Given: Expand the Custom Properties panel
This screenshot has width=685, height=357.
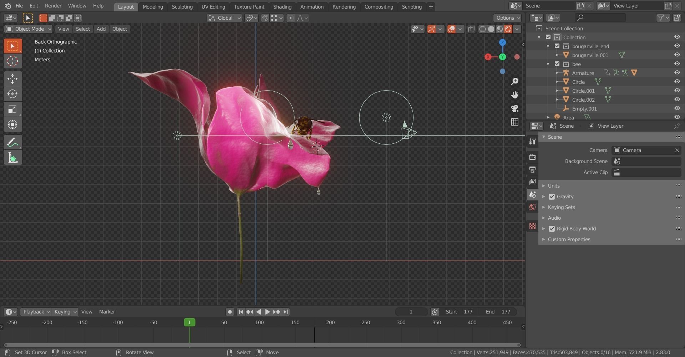Looking at the screenshot, I should (x=569, y=239).
